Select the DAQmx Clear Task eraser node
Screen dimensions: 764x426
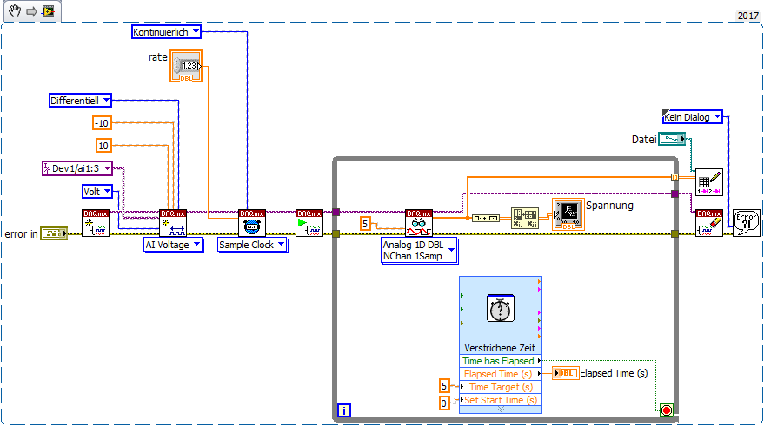point(709,223)
